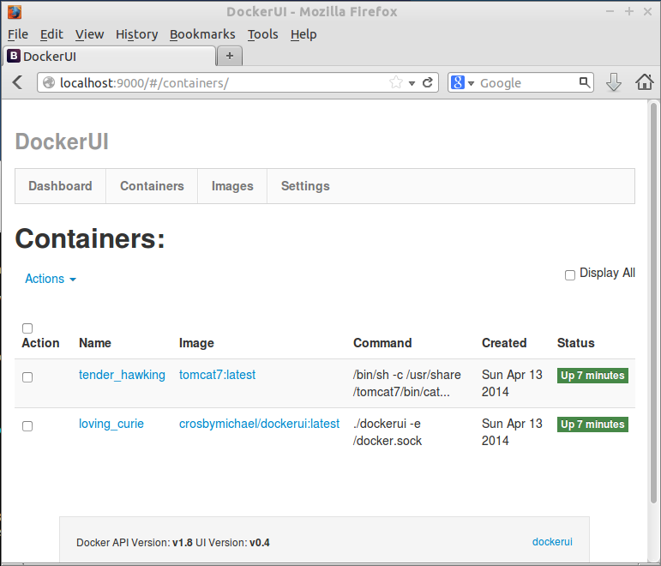Click Up 7 minutes status for loving_curie
Image resolution: width=661 pixels, height=566 pixels.
592,424
